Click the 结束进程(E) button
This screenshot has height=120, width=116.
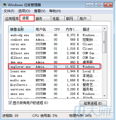93,103
